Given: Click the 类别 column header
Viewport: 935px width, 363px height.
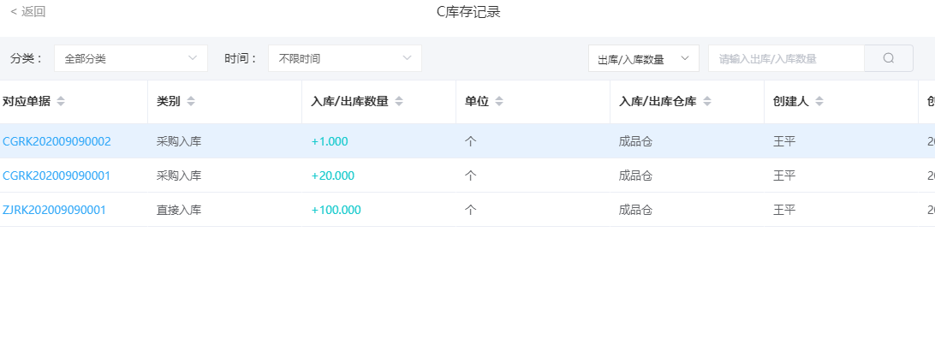Looking at the screenshot, I should click(169, 102).
